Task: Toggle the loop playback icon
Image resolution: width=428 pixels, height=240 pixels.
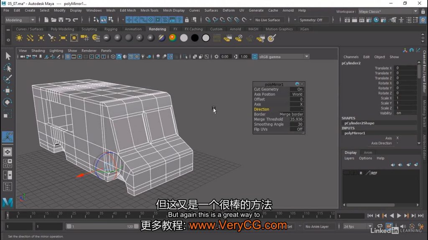Action: pos(380,226)
